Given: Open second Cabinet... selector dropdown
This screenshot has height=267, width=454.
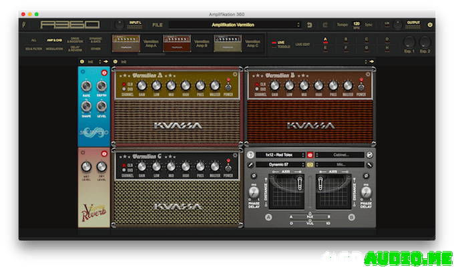Looking at the screenshot, I should coord(339,155).
